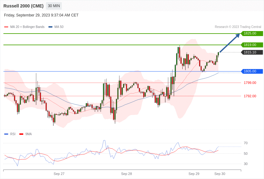Click the MA 50 legend swatch
The height and width of the screenshot is (179, 264).
[x=51, y=27]
